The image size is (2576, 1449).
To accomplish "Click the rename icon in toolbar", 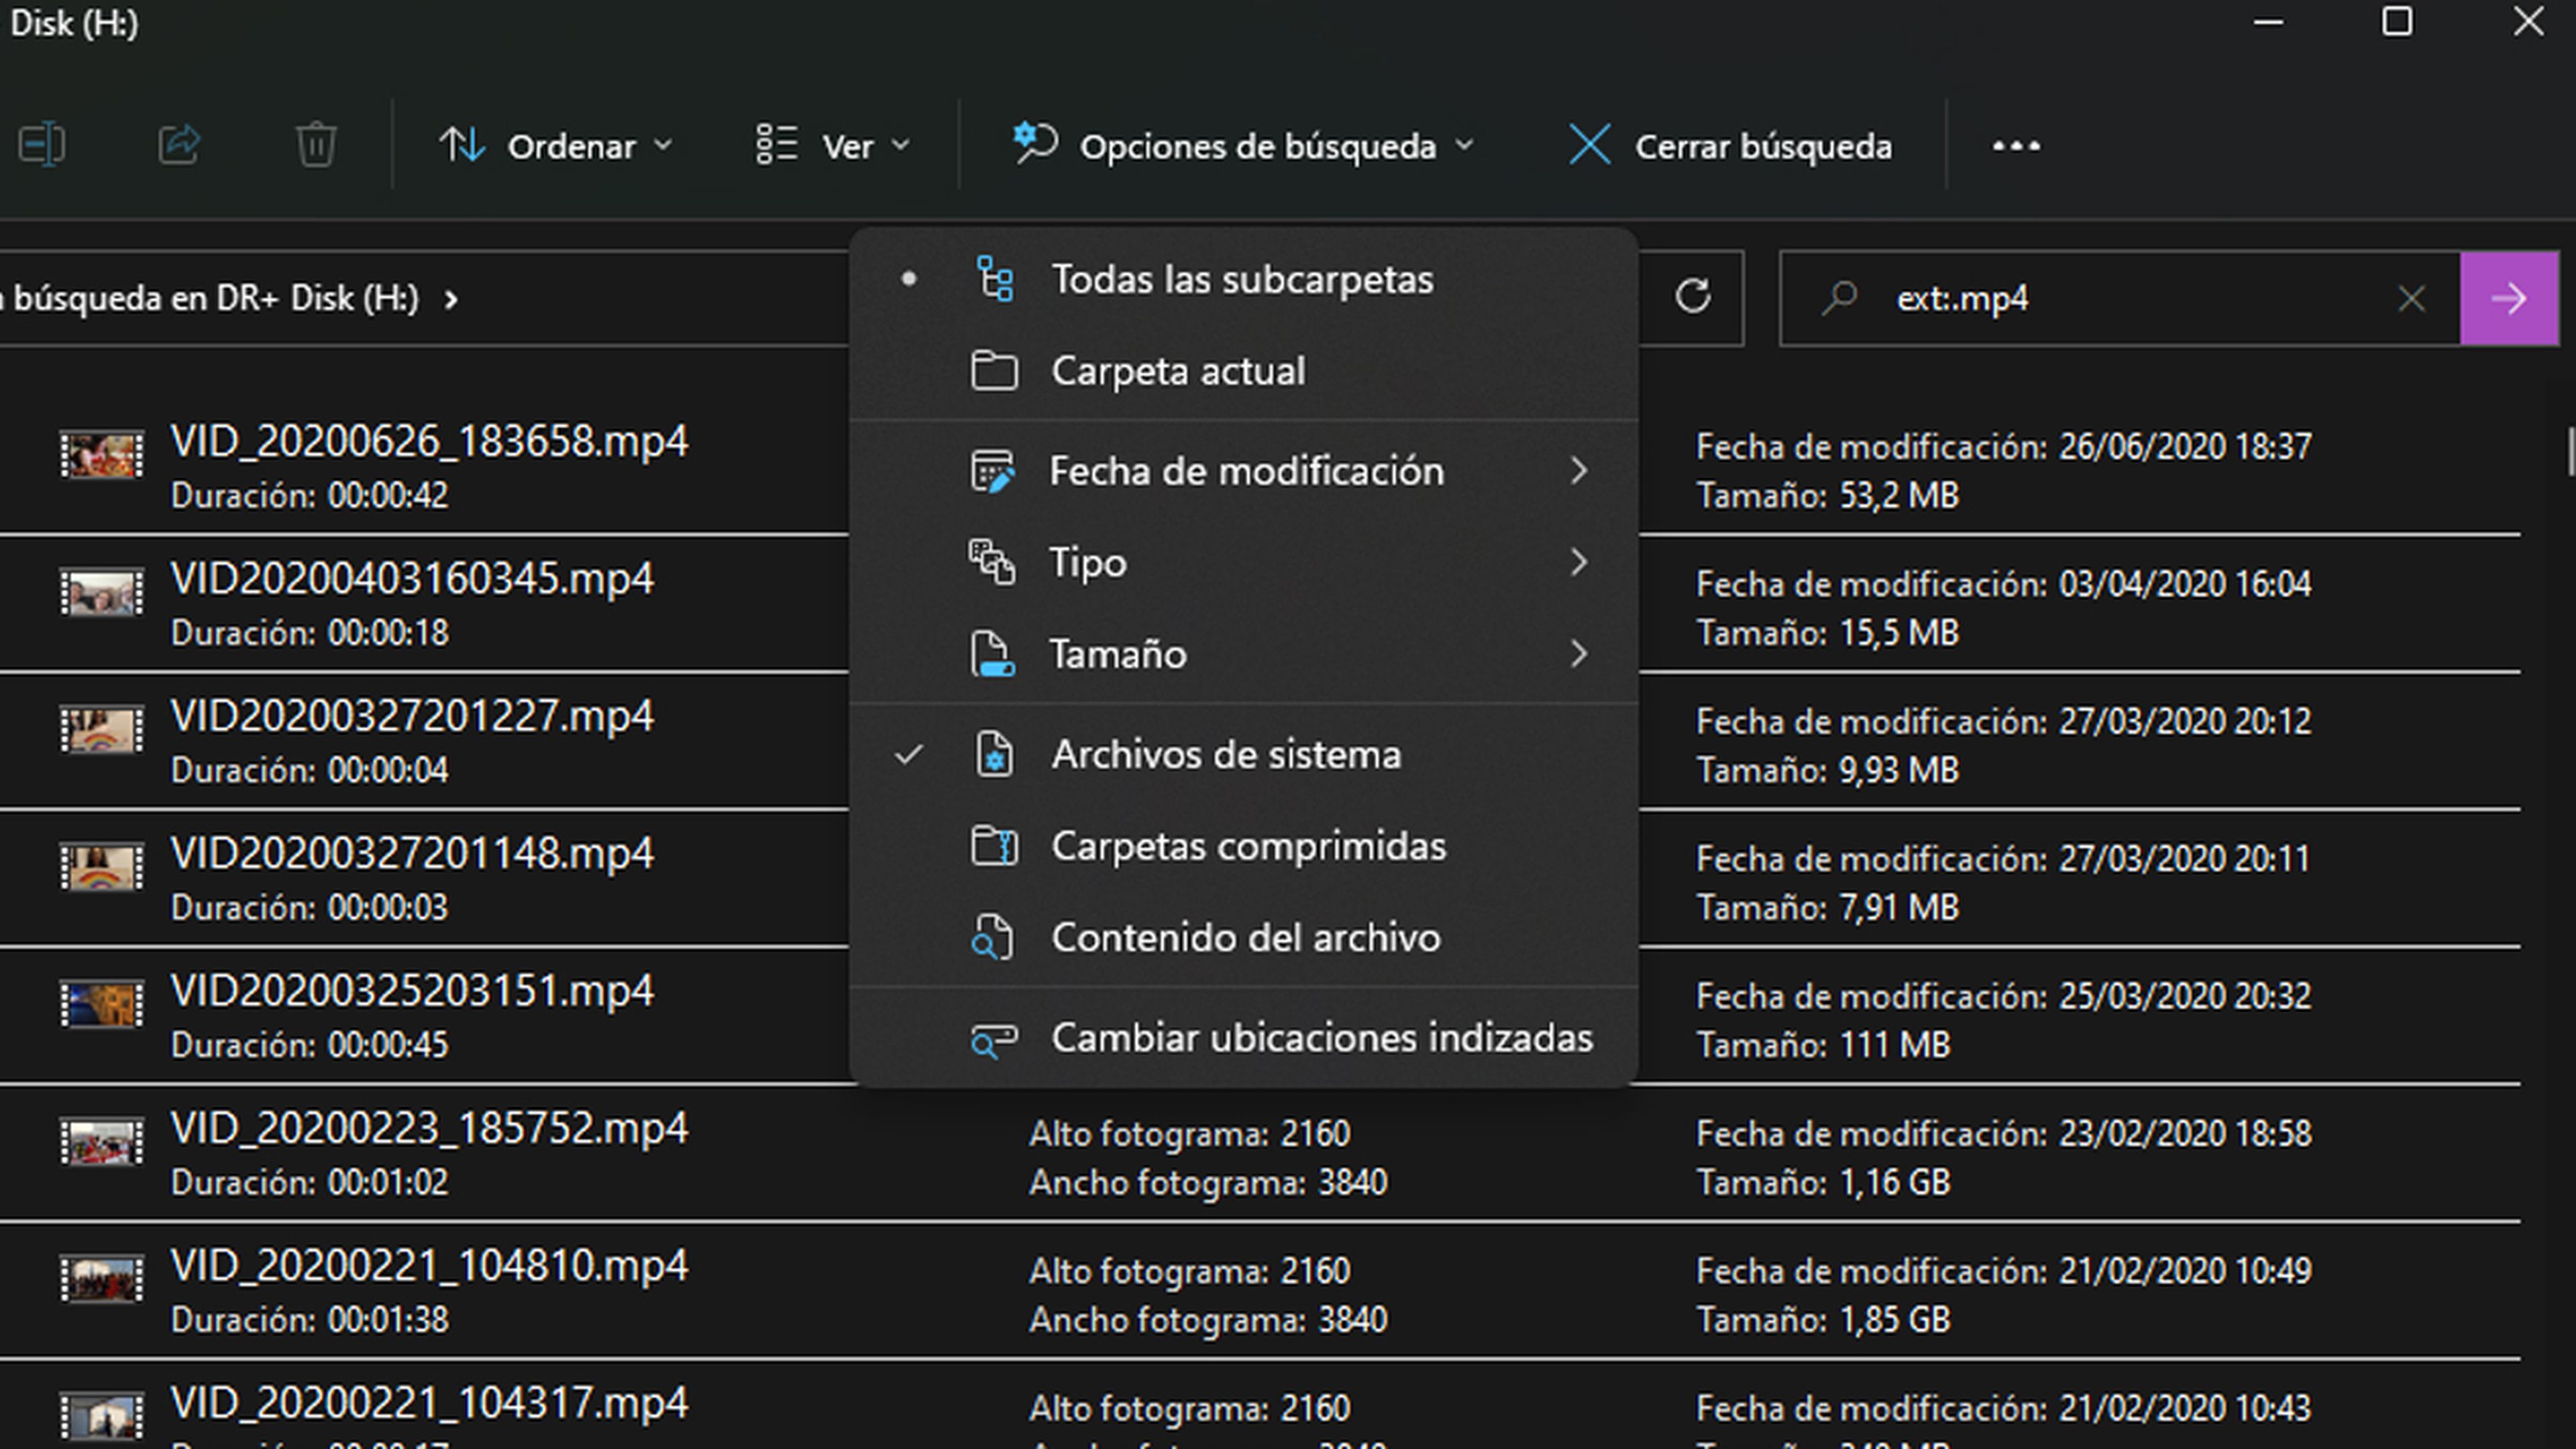I will (42, 145).
